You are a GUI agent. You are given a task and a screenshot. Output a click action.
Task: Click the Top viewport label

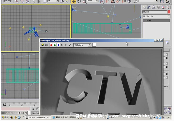[3, 7]
